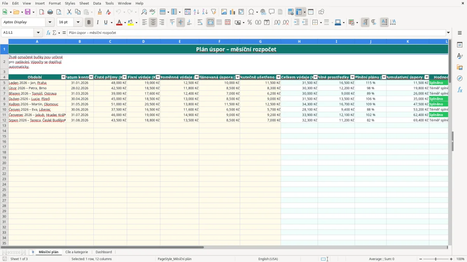Click the Merge and Center Cells icon
The image size is (467, 262).
pos(211,23)
